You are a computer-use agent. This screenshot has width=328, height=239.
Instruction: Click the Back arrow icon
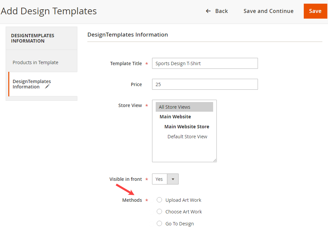point(208,11)
